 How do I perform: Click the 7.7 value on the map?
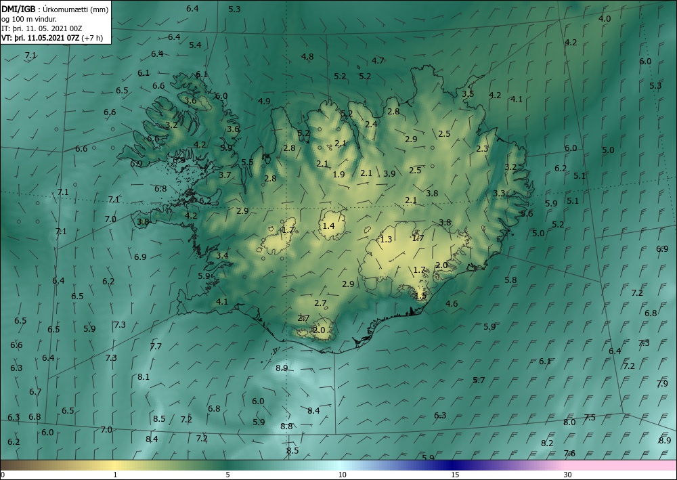click(156, 346)
